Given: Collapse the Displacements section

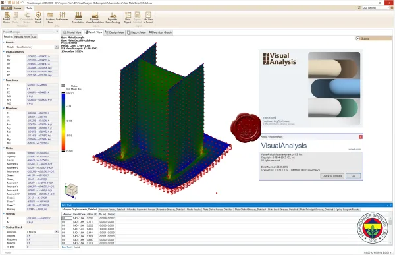Looking at the screenshot, I should pyautogui.click(x=4, y=51).
